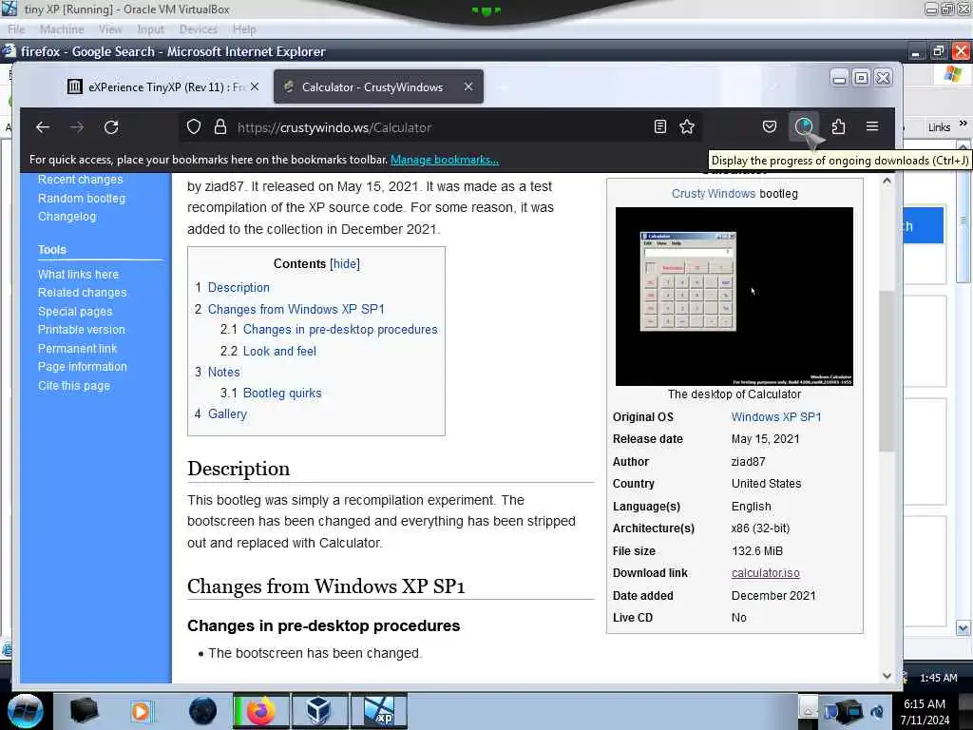Open the Windows XP SP1 infobox link

tap(776, 417)
